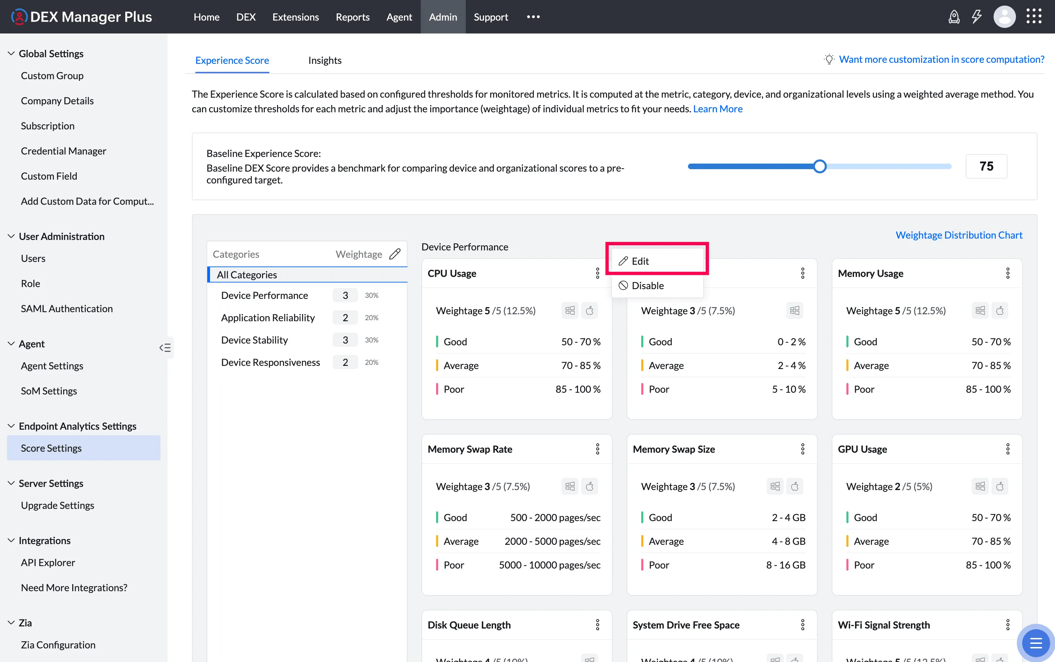Collapse the User Administration section
Image resolution: width=1055 pixels, height=662 pixels.
pyautogui.click(x=12, y=236)
